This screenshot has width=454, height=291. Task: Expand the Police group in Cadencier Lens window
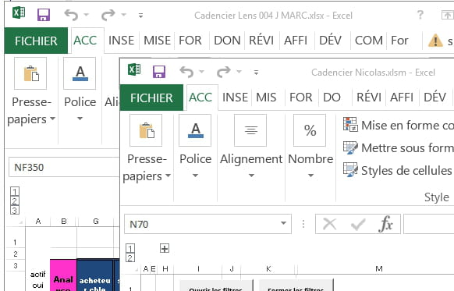tap(80, 90)
